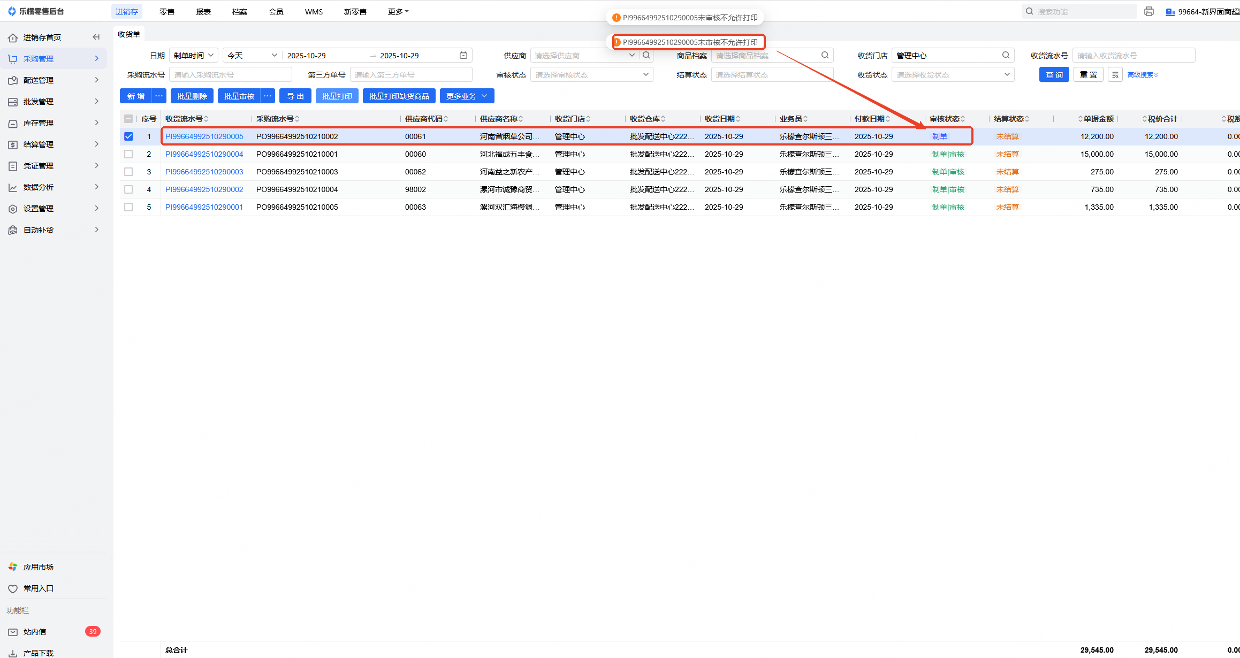Click the supplier field search magnifier icon

(x=646, y=55)
